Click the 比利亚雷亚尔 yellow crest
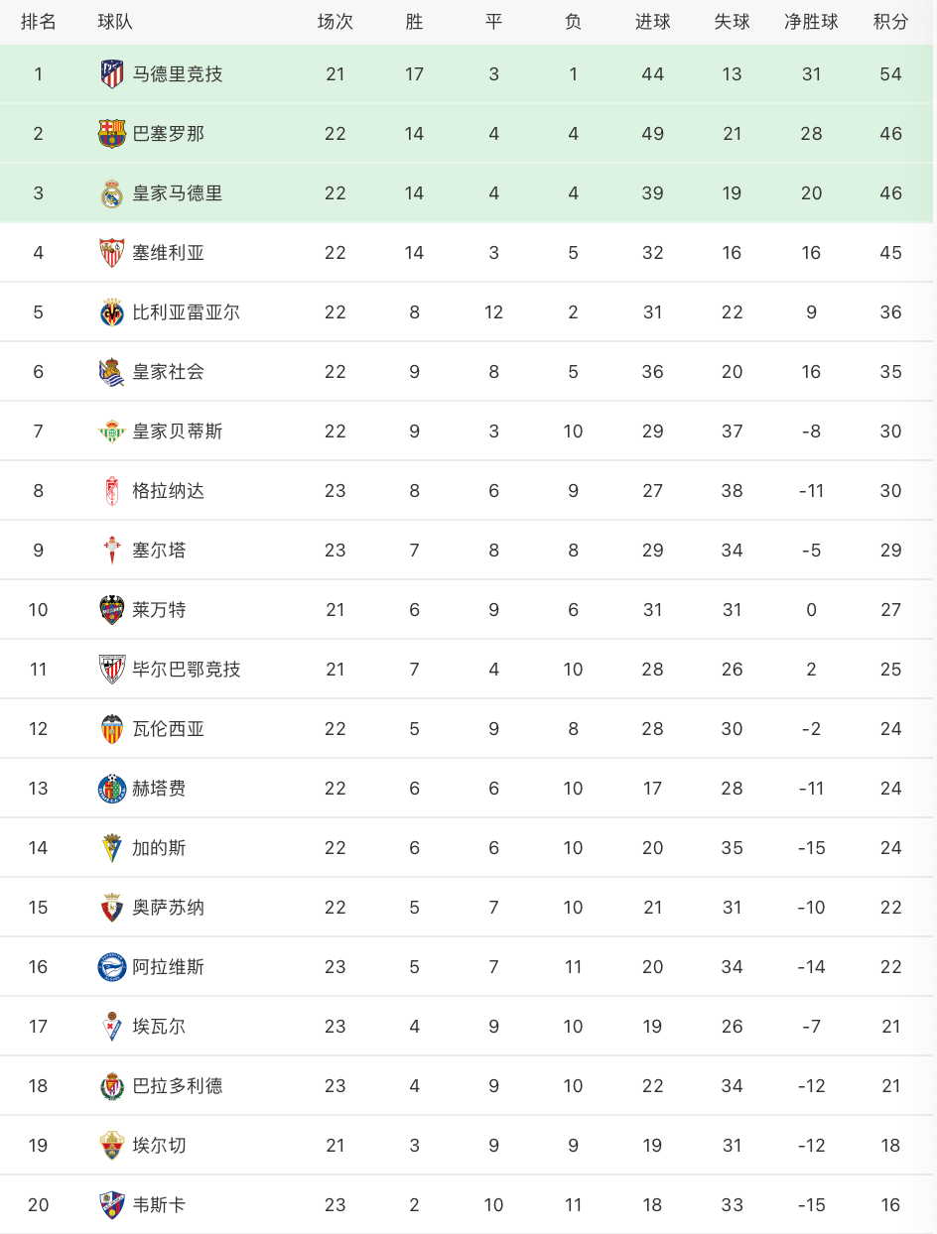The height and width of the screenshot is (1234, 937). pos(112,312)
